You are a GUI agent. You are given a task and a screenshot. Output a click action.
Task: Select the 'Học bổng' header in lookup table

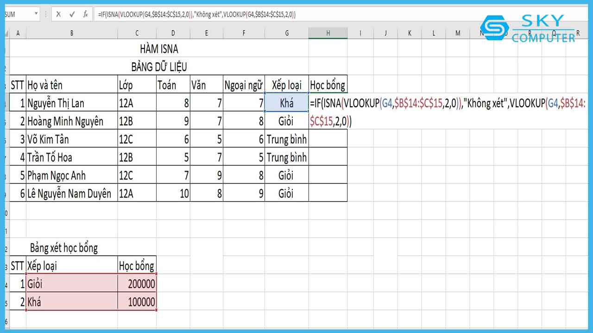click(x=137, y=265)
